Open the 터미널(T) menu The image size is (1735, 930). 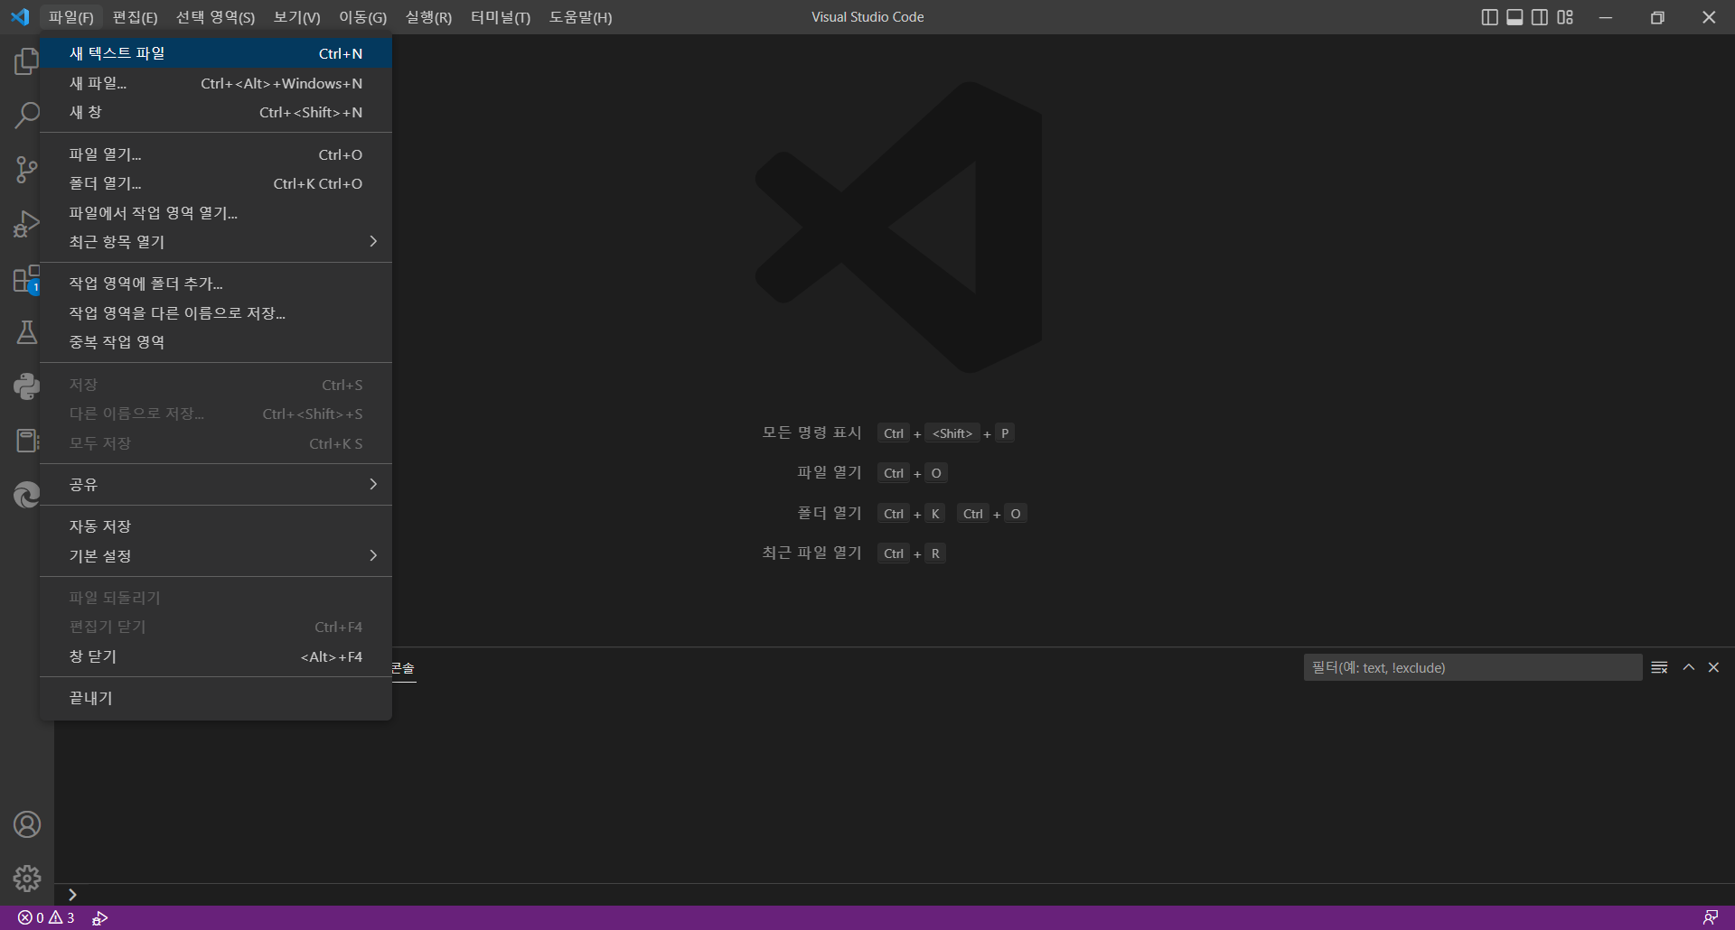pos(501,17)
